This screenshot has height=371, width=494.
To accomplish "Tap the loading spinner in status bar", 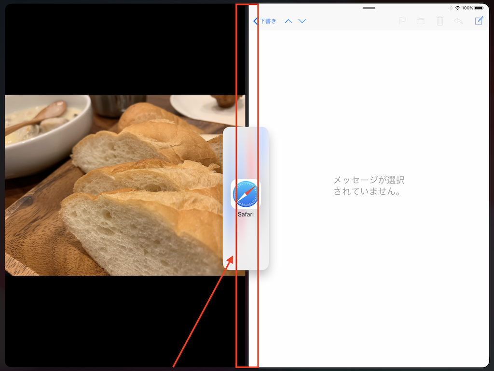I will coord(451,8).
